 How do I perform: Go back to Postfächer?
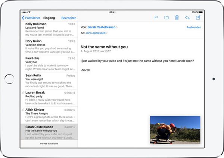[x=31, y=18]
